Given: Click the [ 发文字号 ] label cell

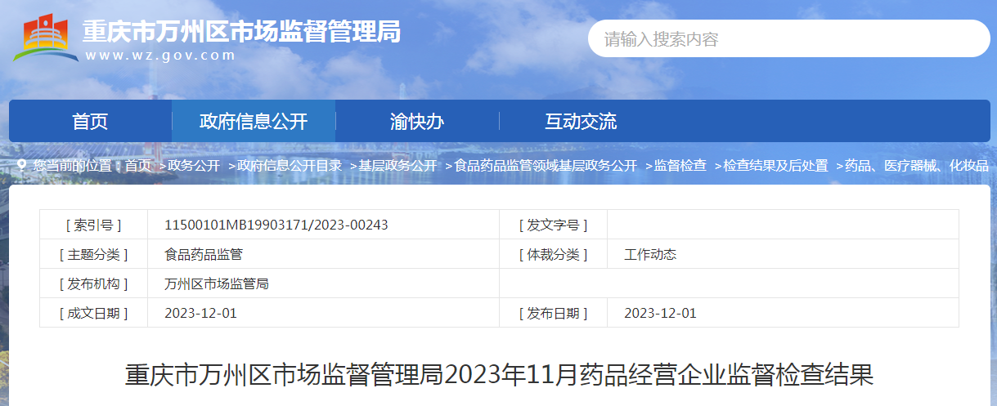Looking at the screenshot, I should 553,225.
